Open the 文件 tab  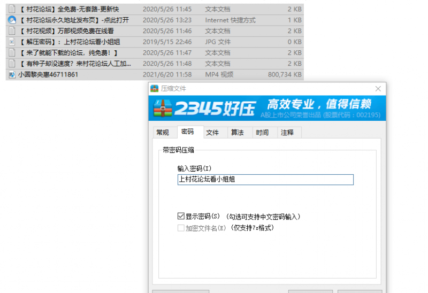tap(212, 133)
